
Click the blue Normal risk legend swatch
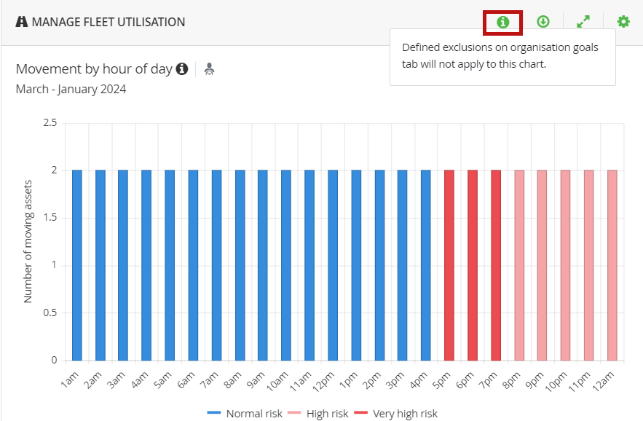(x=214, y=413)
